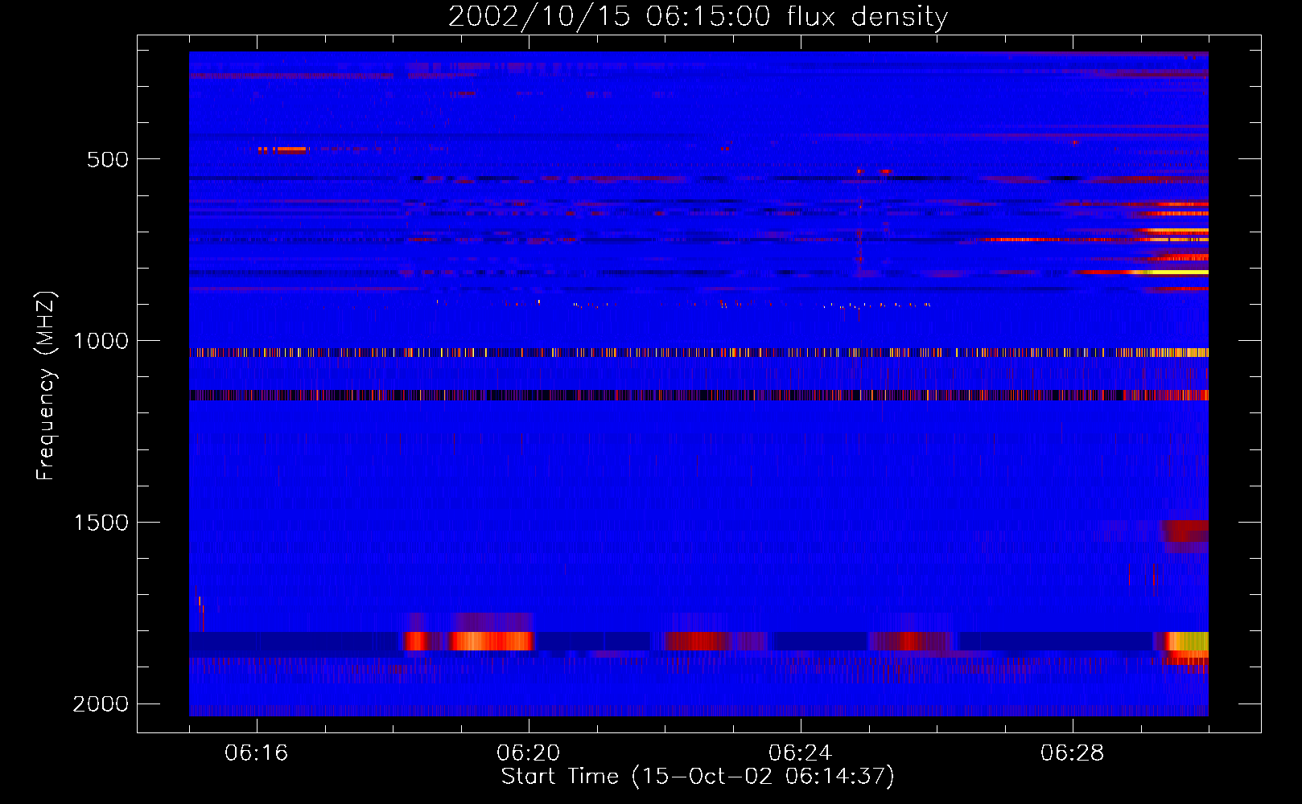The image size is (1302, 804).
Task: Click the 06:24 time tick label
Action: click(x=801, y=753)
